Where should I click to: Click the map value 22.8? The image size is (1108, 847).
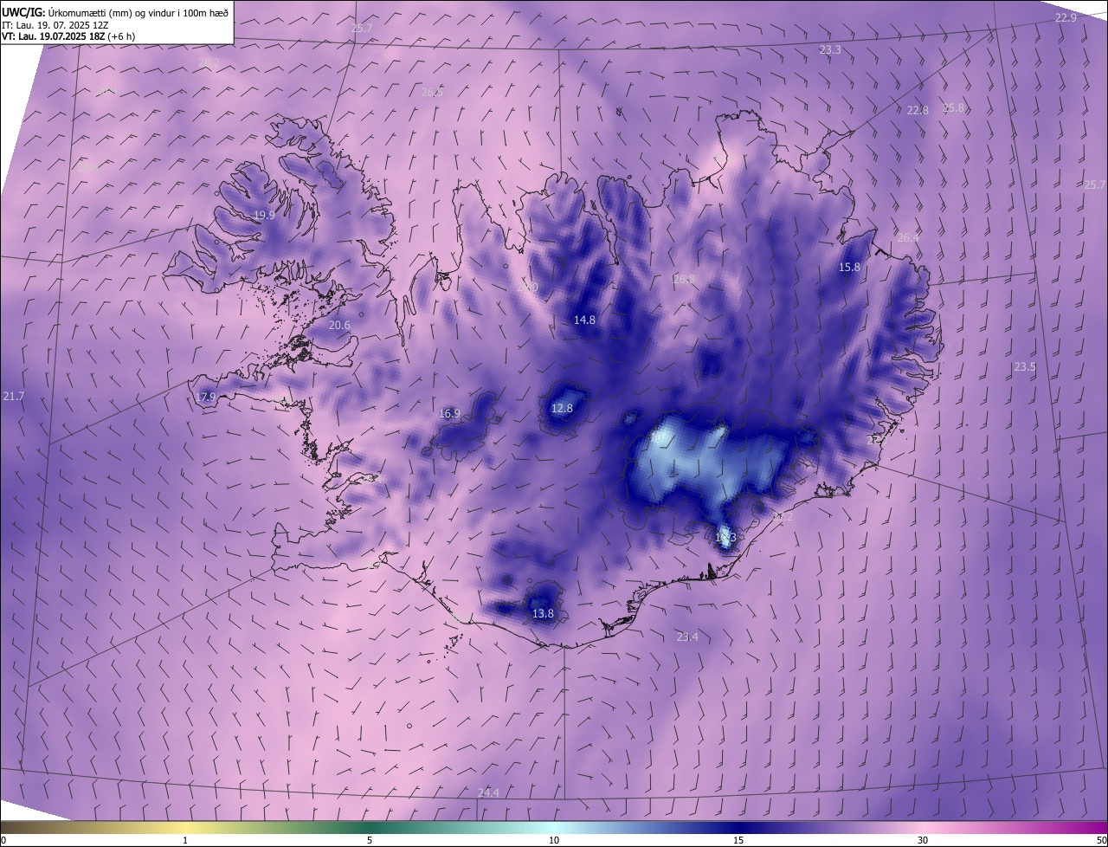(917, 110)
